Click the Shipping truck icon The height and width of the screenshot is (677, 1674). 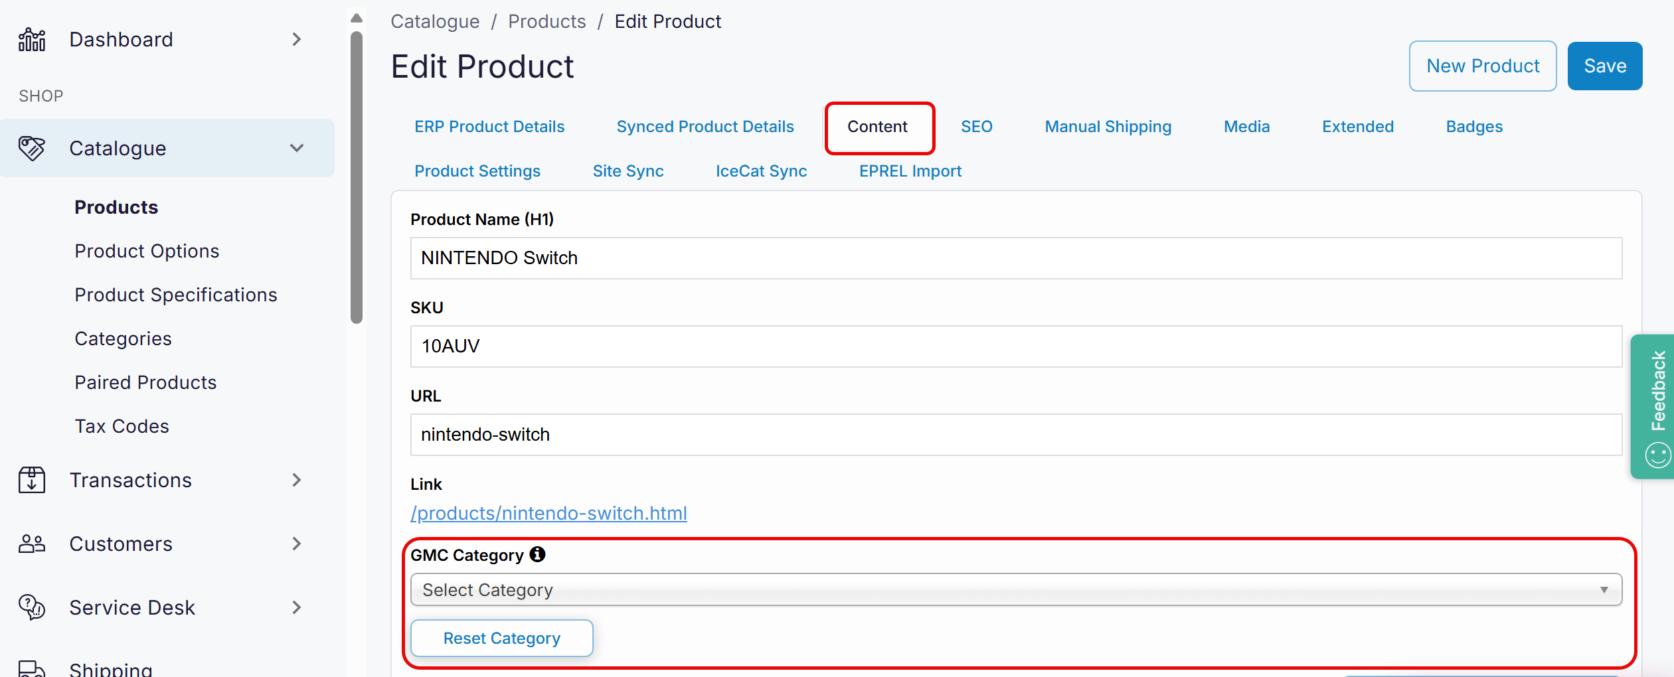[32, 668]
